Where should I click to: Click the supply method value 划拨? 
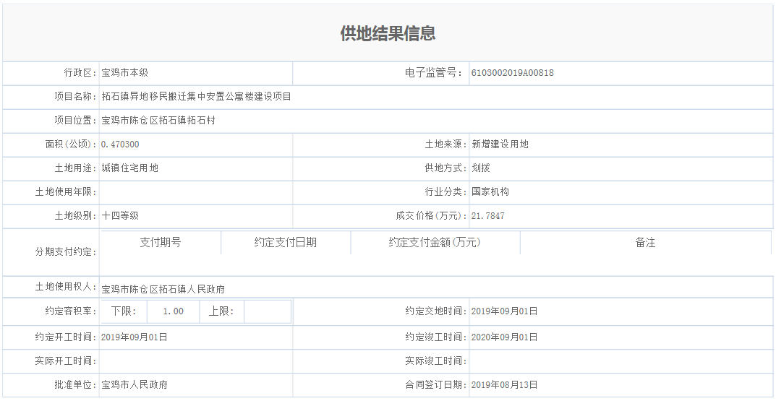(481, 168)
